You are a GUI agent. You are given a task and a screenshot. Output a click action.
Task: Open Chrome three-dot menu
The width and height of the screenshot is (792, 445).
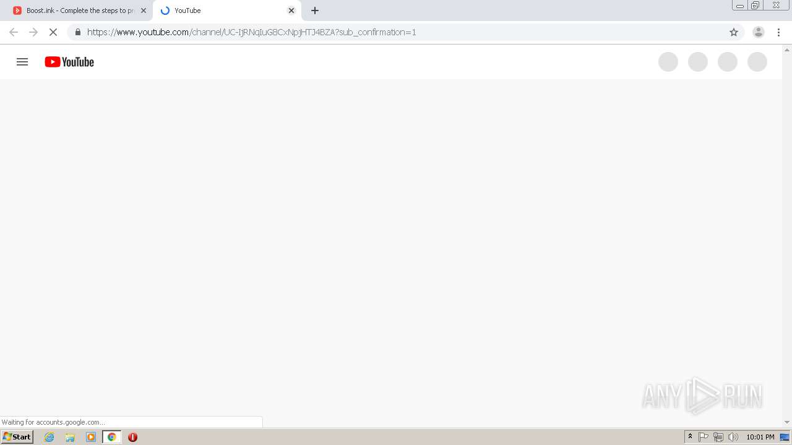(x=778, y=32)
